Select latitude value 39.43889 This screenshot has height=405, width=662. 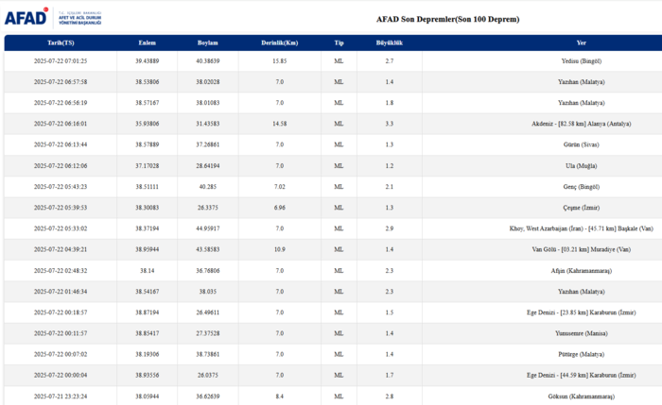click(147, 61)
